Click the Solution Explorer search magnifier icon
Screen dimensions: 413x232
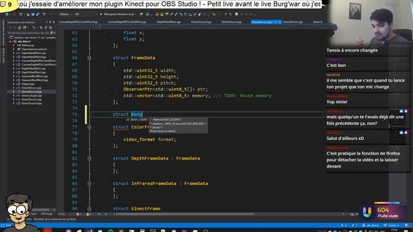pos(52,33)
